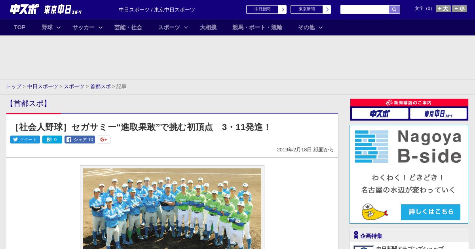Click the 【首都スポ】 section heading
This screenshot has width=475, height=249.
(28, 104)
